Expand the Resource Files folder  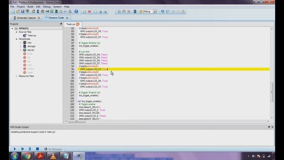[x=16, y=76]
